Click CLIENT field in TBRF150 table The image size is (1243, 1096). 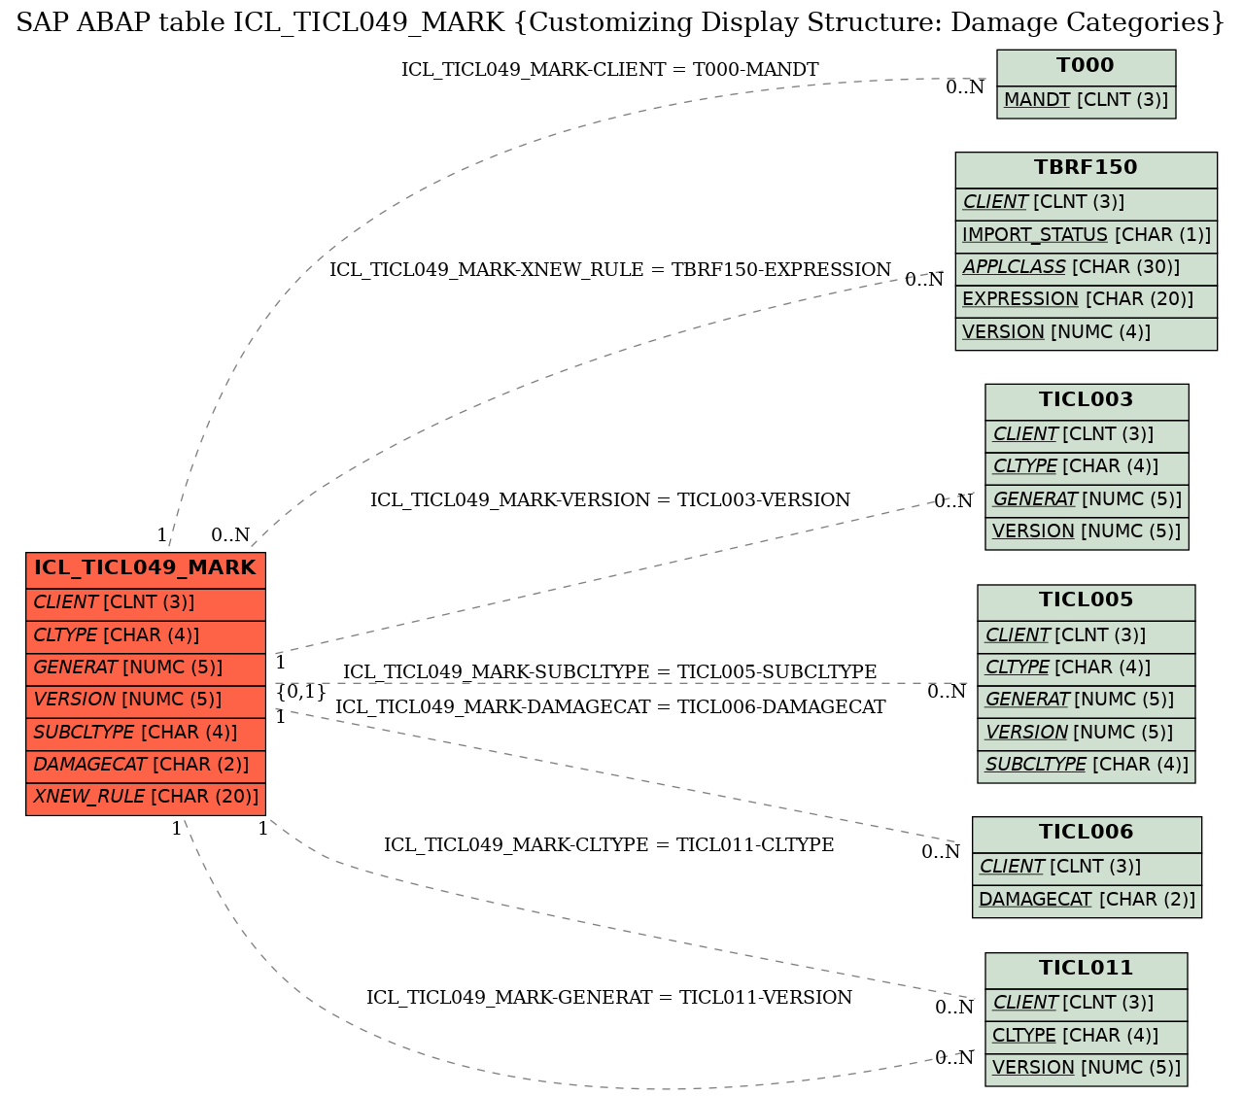point(1086,203)
